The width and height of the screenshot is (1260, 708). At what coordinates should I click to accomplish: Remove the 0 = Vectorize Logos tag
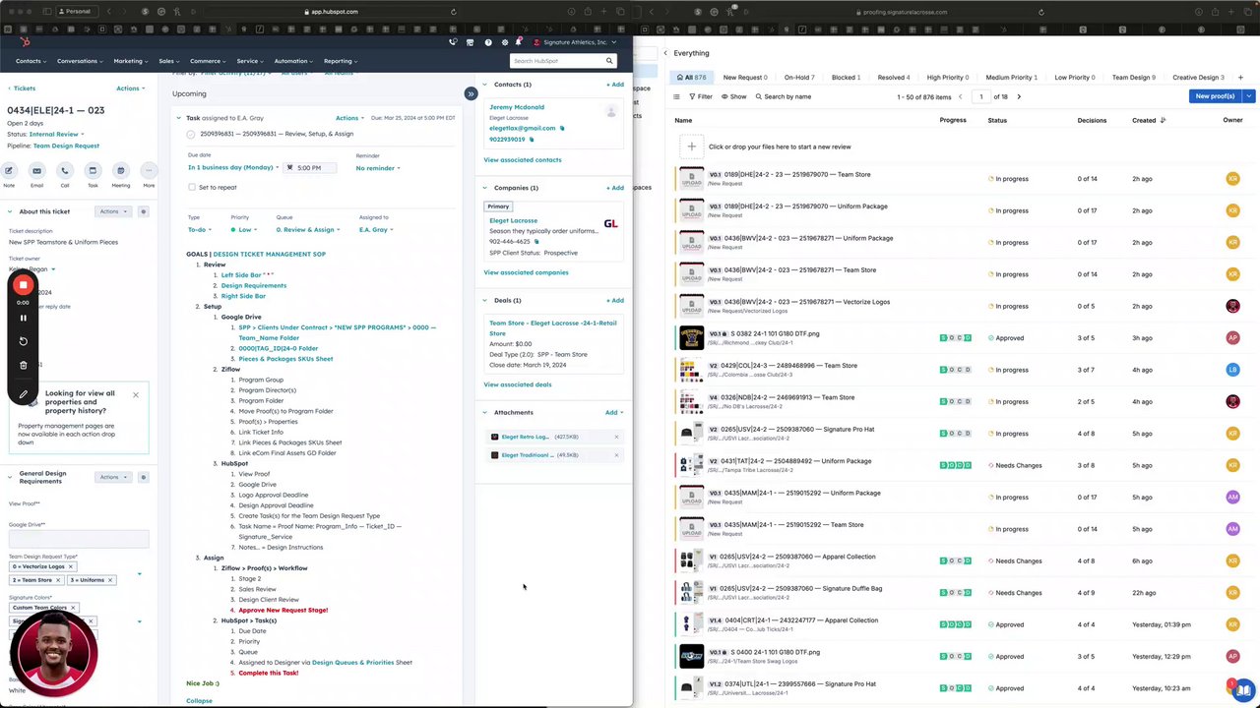pyautogui.click(x=71, y=566)
